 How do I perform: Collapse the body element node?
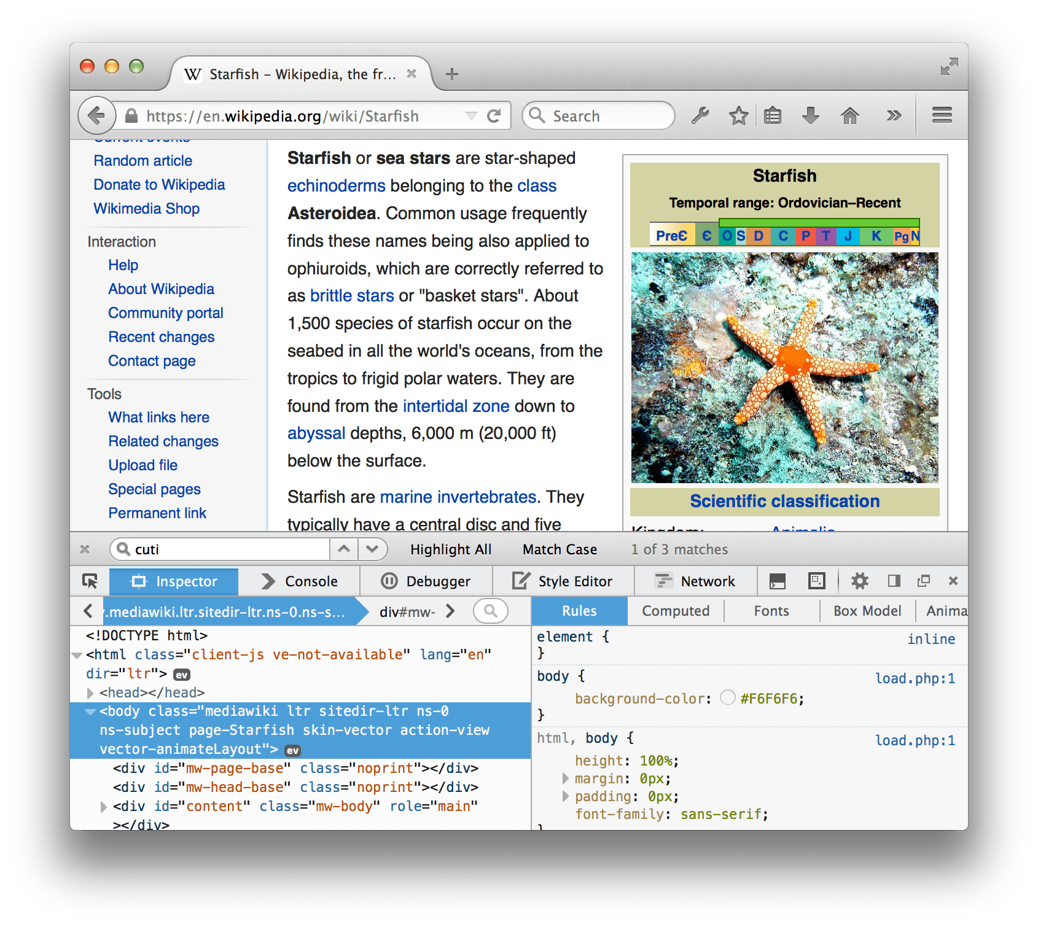point(90,712)
